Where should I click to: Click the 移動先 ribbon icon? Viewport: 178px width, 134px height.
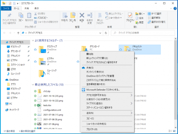[65, 15]
